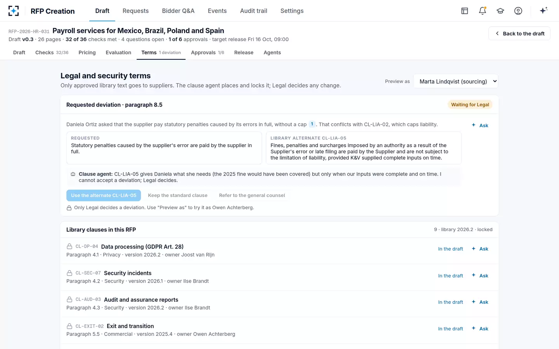Open the Bidder Q&A tab
The height and width of the screenshot is (349, 559).
(178, 11)
